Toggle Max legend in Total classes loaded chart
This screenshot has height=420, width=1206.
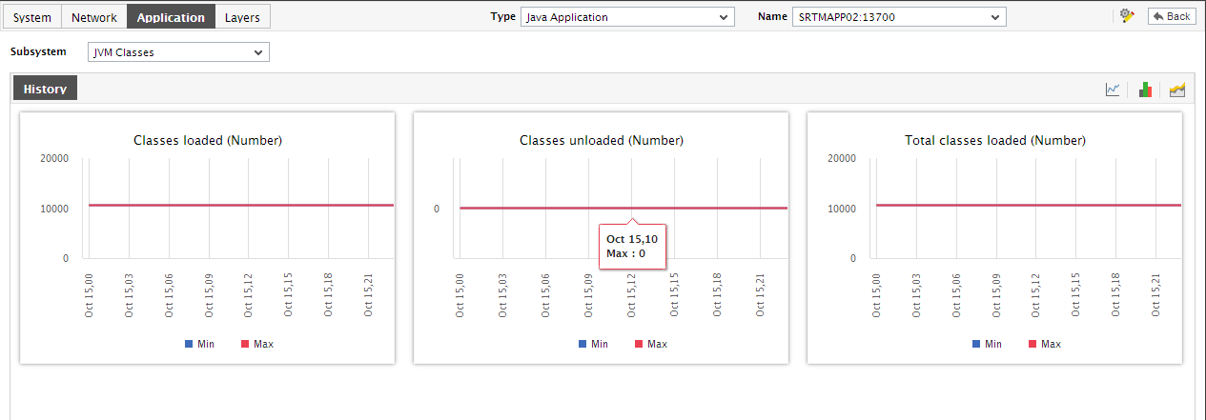click(1044, 344)
